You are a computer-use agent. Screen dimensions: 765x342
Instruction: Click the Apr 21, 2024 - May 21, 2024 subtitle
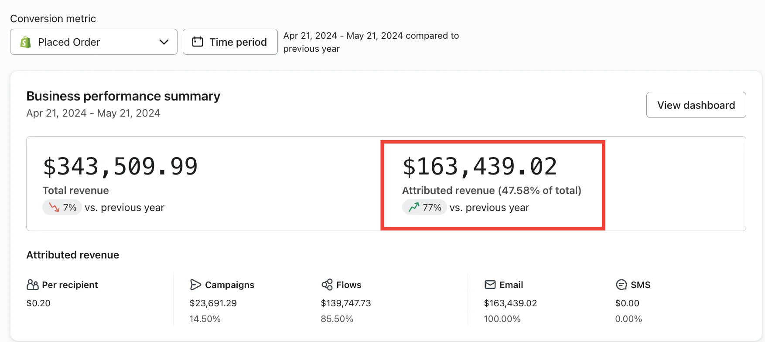[x=93, y=113]
